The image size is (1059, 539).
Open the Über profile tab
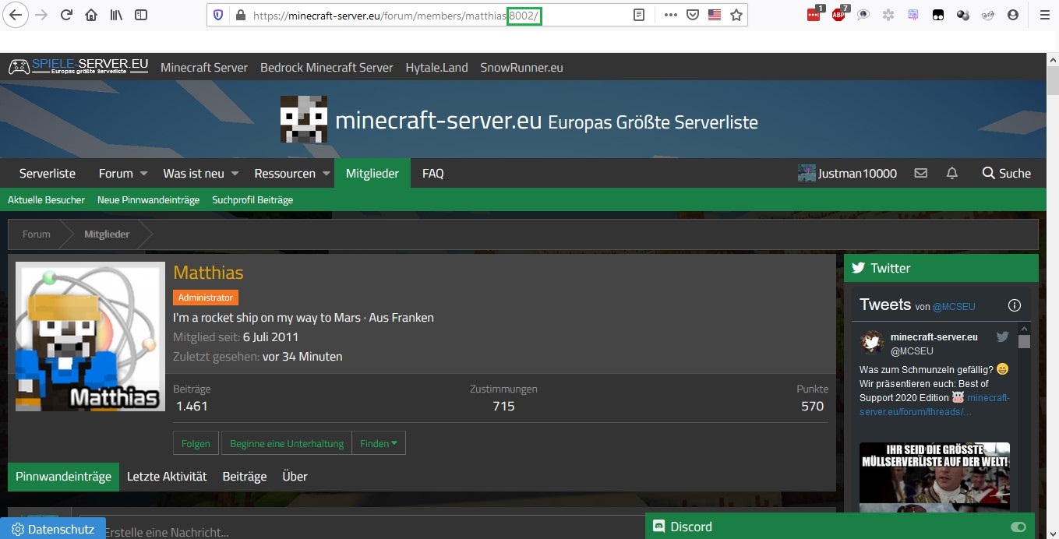(295, 476)
